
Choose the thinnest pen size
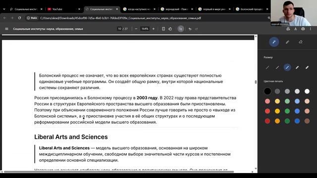[x=267, y=67]
